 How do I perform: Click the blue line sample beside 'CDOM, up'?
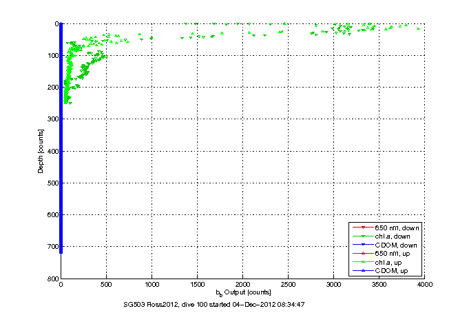click(x=363, y=271)
